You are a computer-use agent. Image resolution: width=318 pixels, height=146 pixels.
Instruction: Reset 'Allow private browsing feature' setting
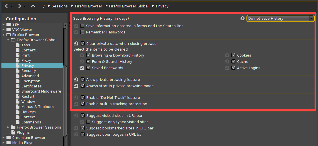click(x=76, y=80)
